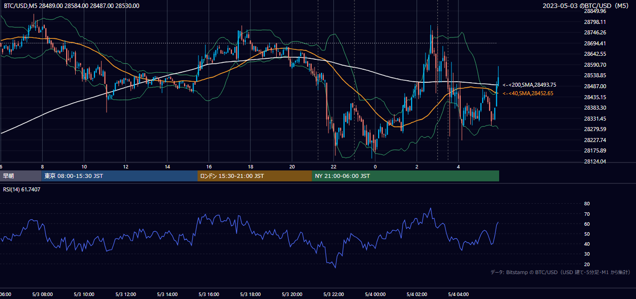Click the RSI axis level 60
Viewport: 636px width, 299px height.
point(587,224)
